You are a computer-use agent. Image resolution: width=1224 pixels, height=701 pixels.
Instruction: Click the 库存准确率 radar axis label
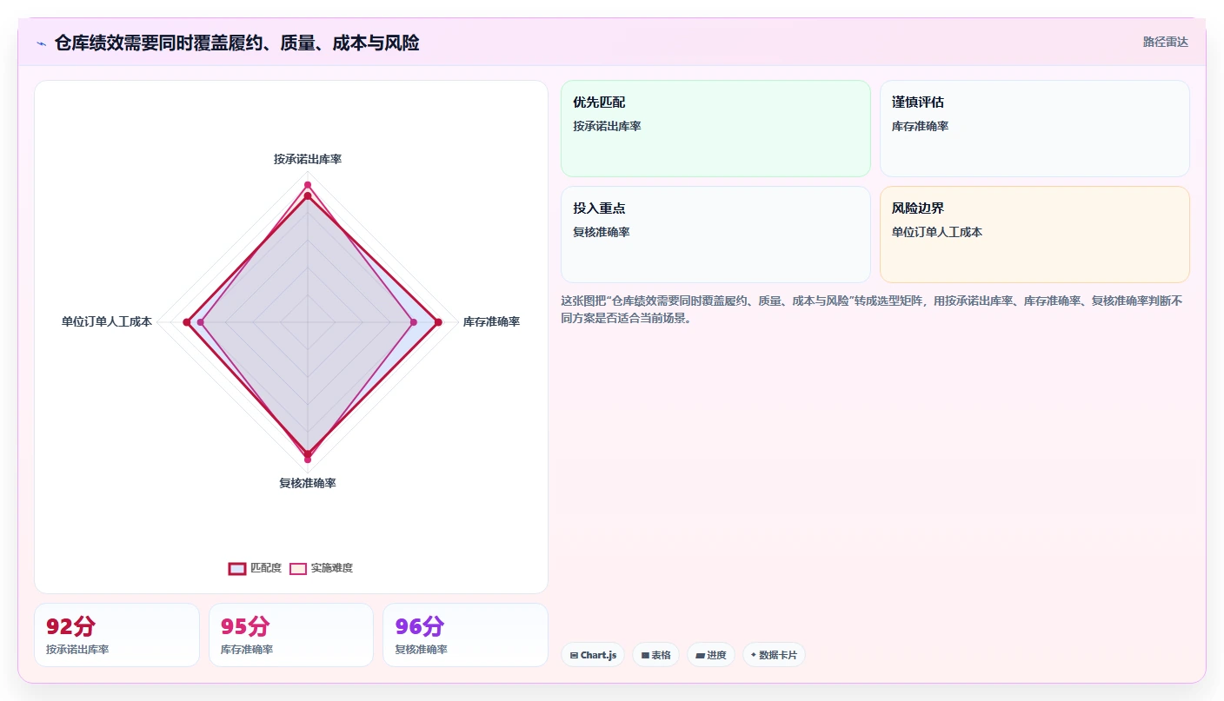491,322
